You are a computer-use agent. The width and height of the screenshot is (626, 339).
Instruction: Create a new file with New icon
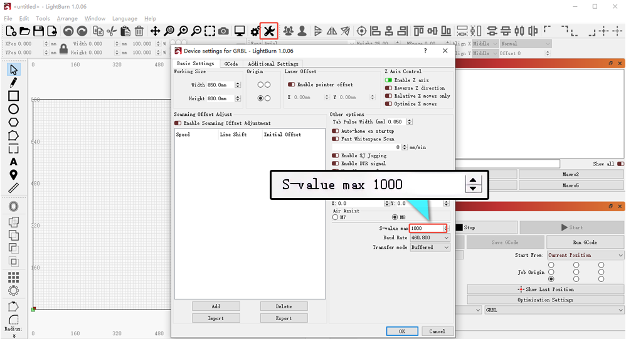pyautogui.click(x=11, y=31)
